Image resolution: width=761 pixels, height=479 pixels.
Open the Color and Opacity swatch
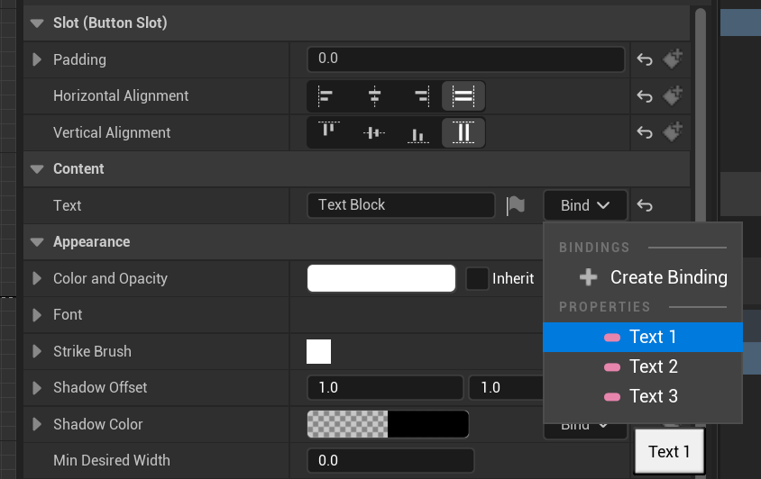click(x=381, y=278)
